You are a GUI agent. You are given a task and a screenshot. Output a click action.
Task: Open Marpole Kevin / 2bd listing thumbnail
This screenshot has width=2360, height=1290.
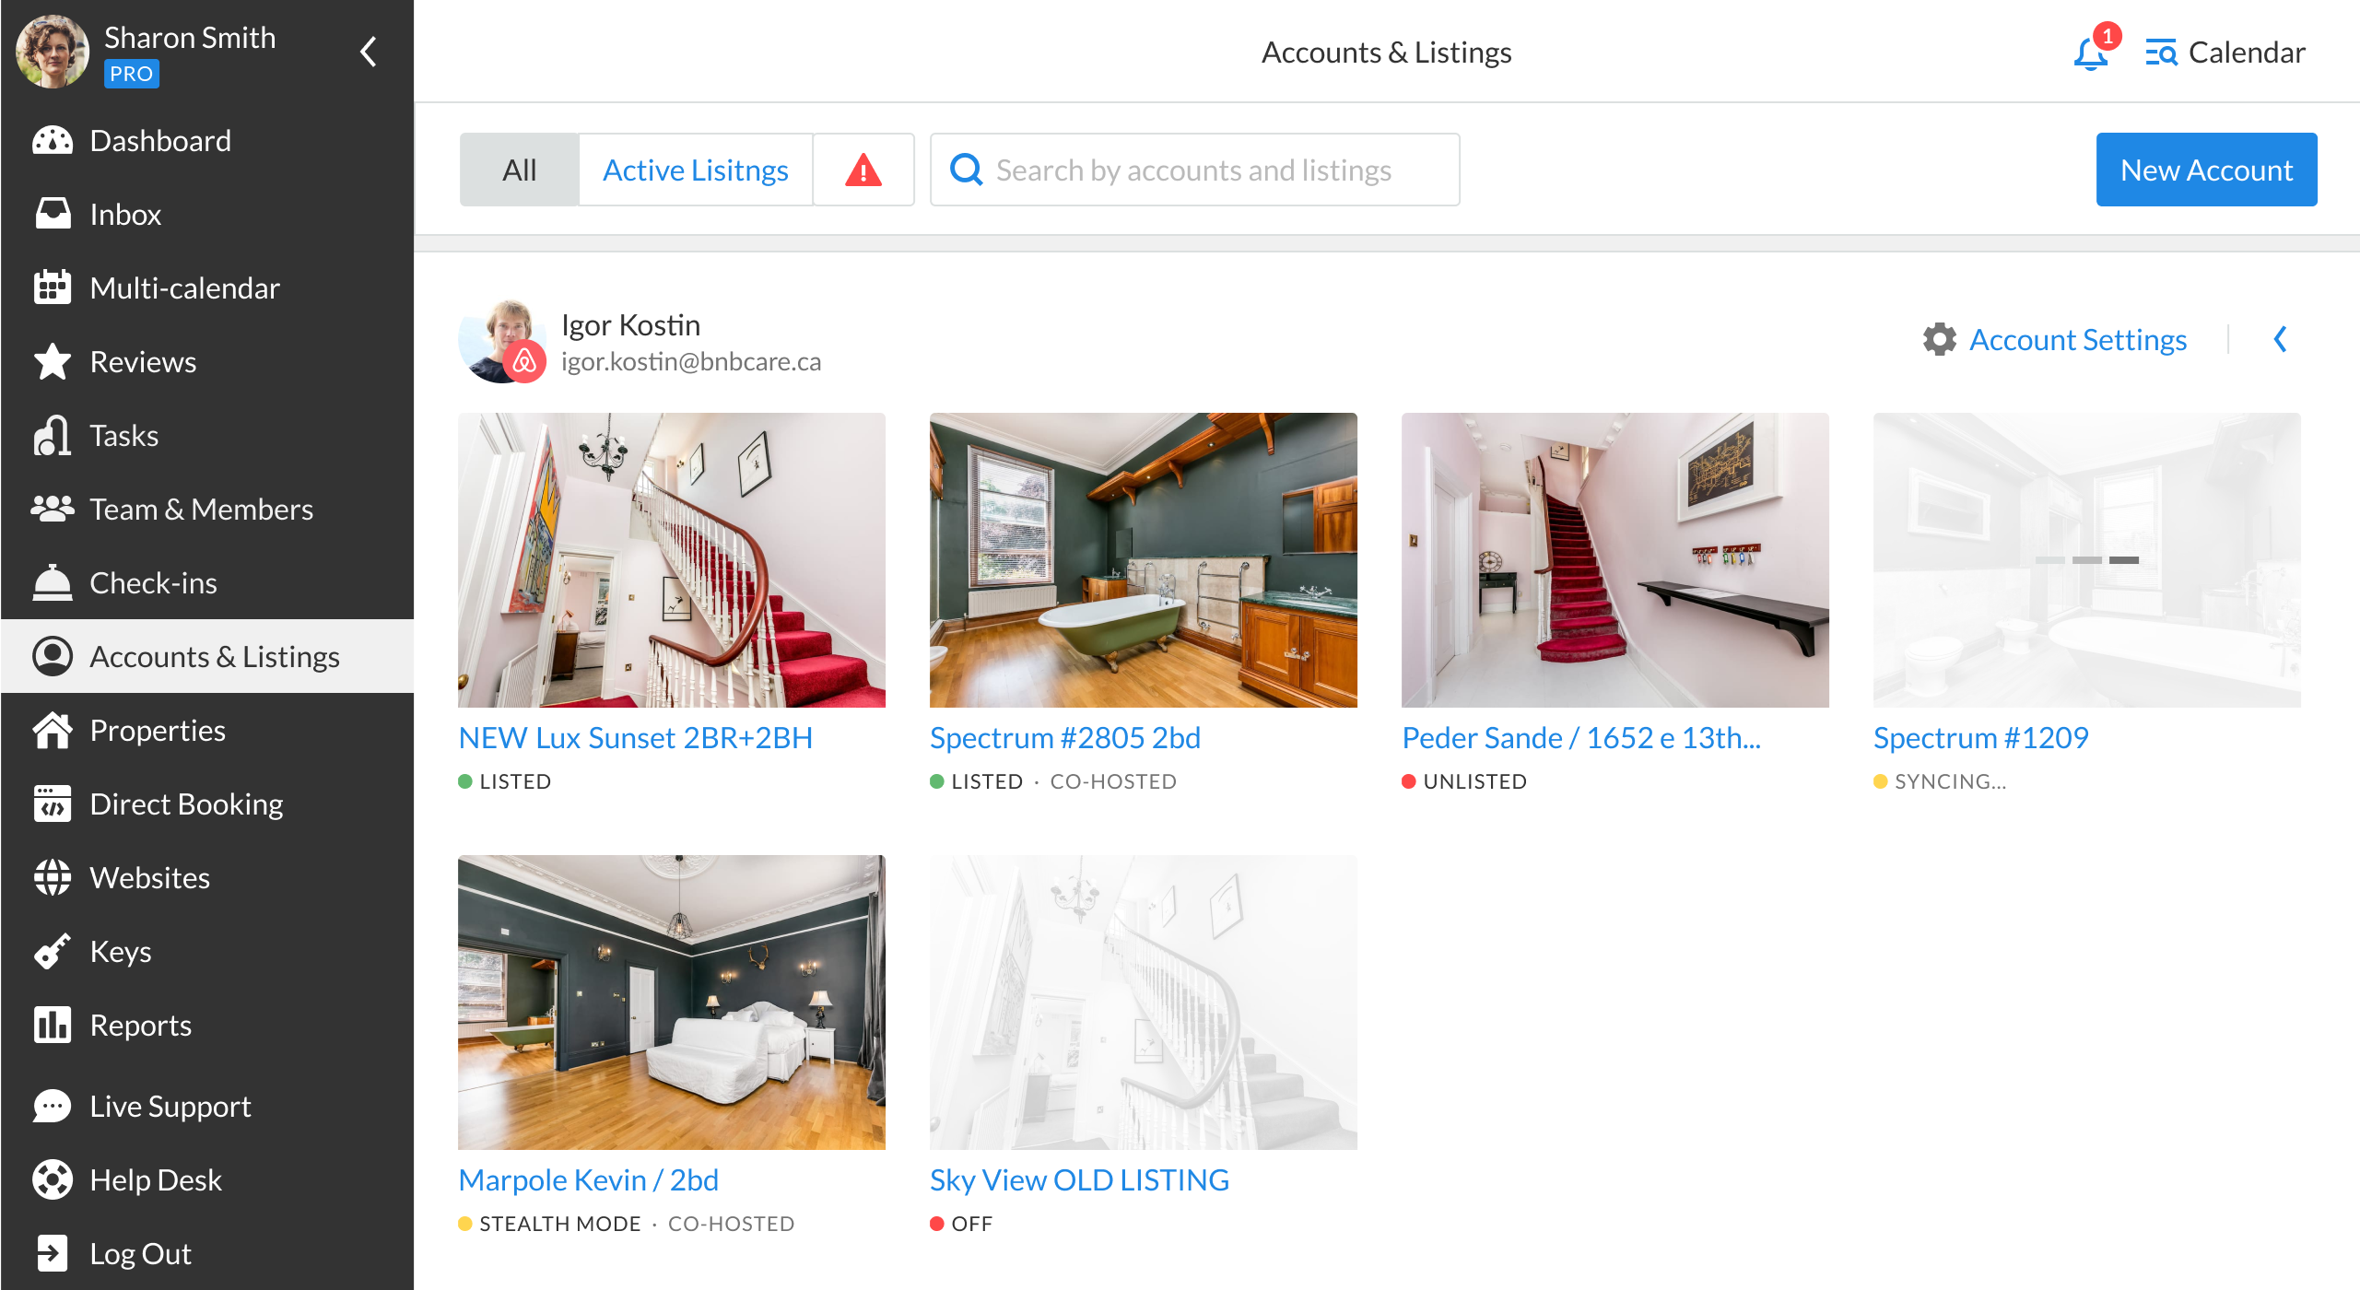[671, 1002]
